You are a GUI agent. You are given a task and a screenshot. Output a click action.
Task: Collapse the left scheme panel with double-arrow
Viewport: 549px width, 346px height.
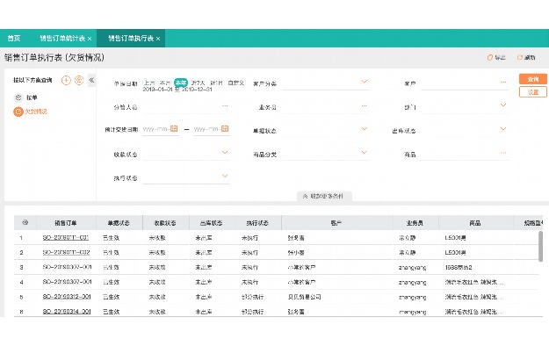click(91, 80)
